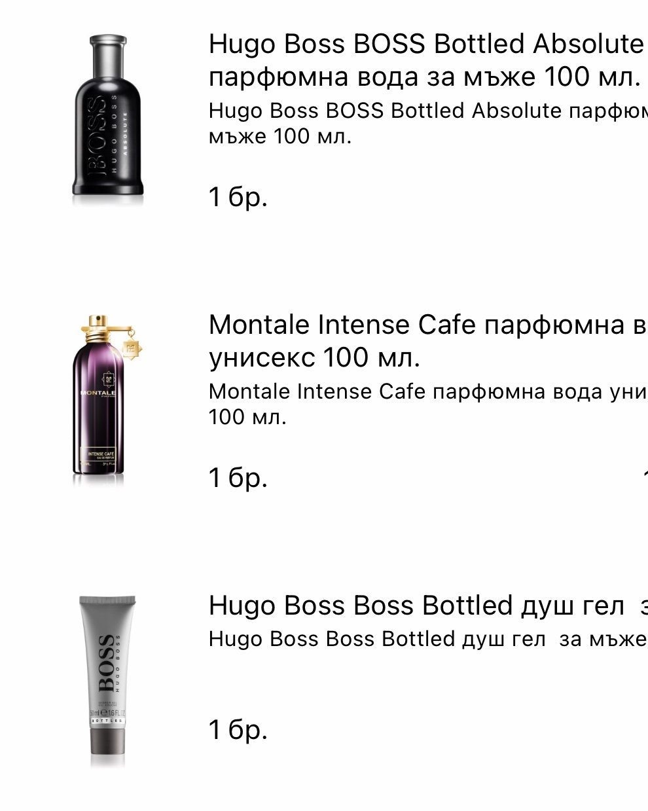Select small description text of BOSS Bottled Absolute

(428, 123)
